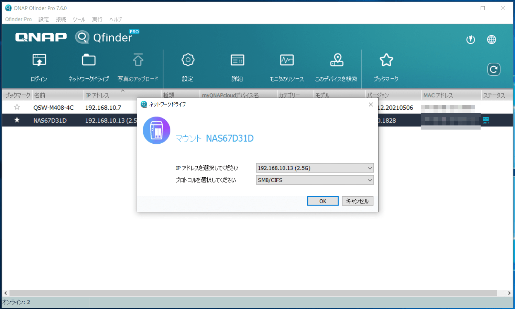The image size is (515, 309).
Task: Open the Qfinder Pro menu
Action: [19, 19]
